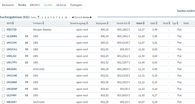
Task: Go to results page 7
Action: (x=57, y=17)
